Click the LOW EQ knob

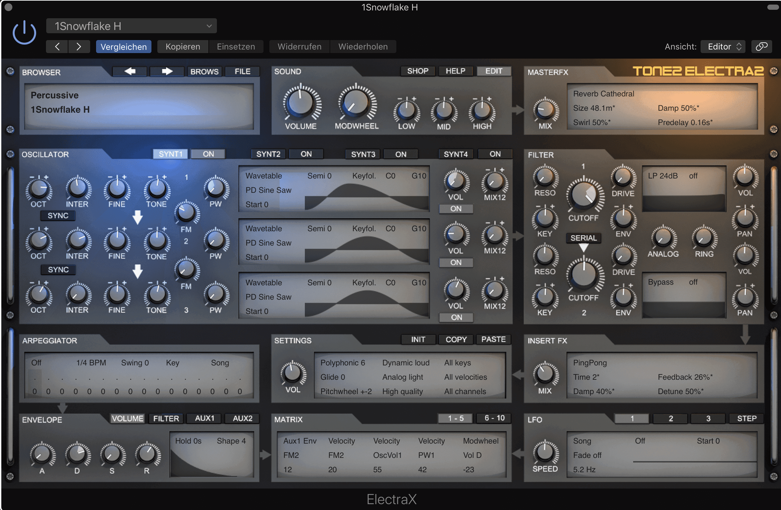(x=406, y=110)
